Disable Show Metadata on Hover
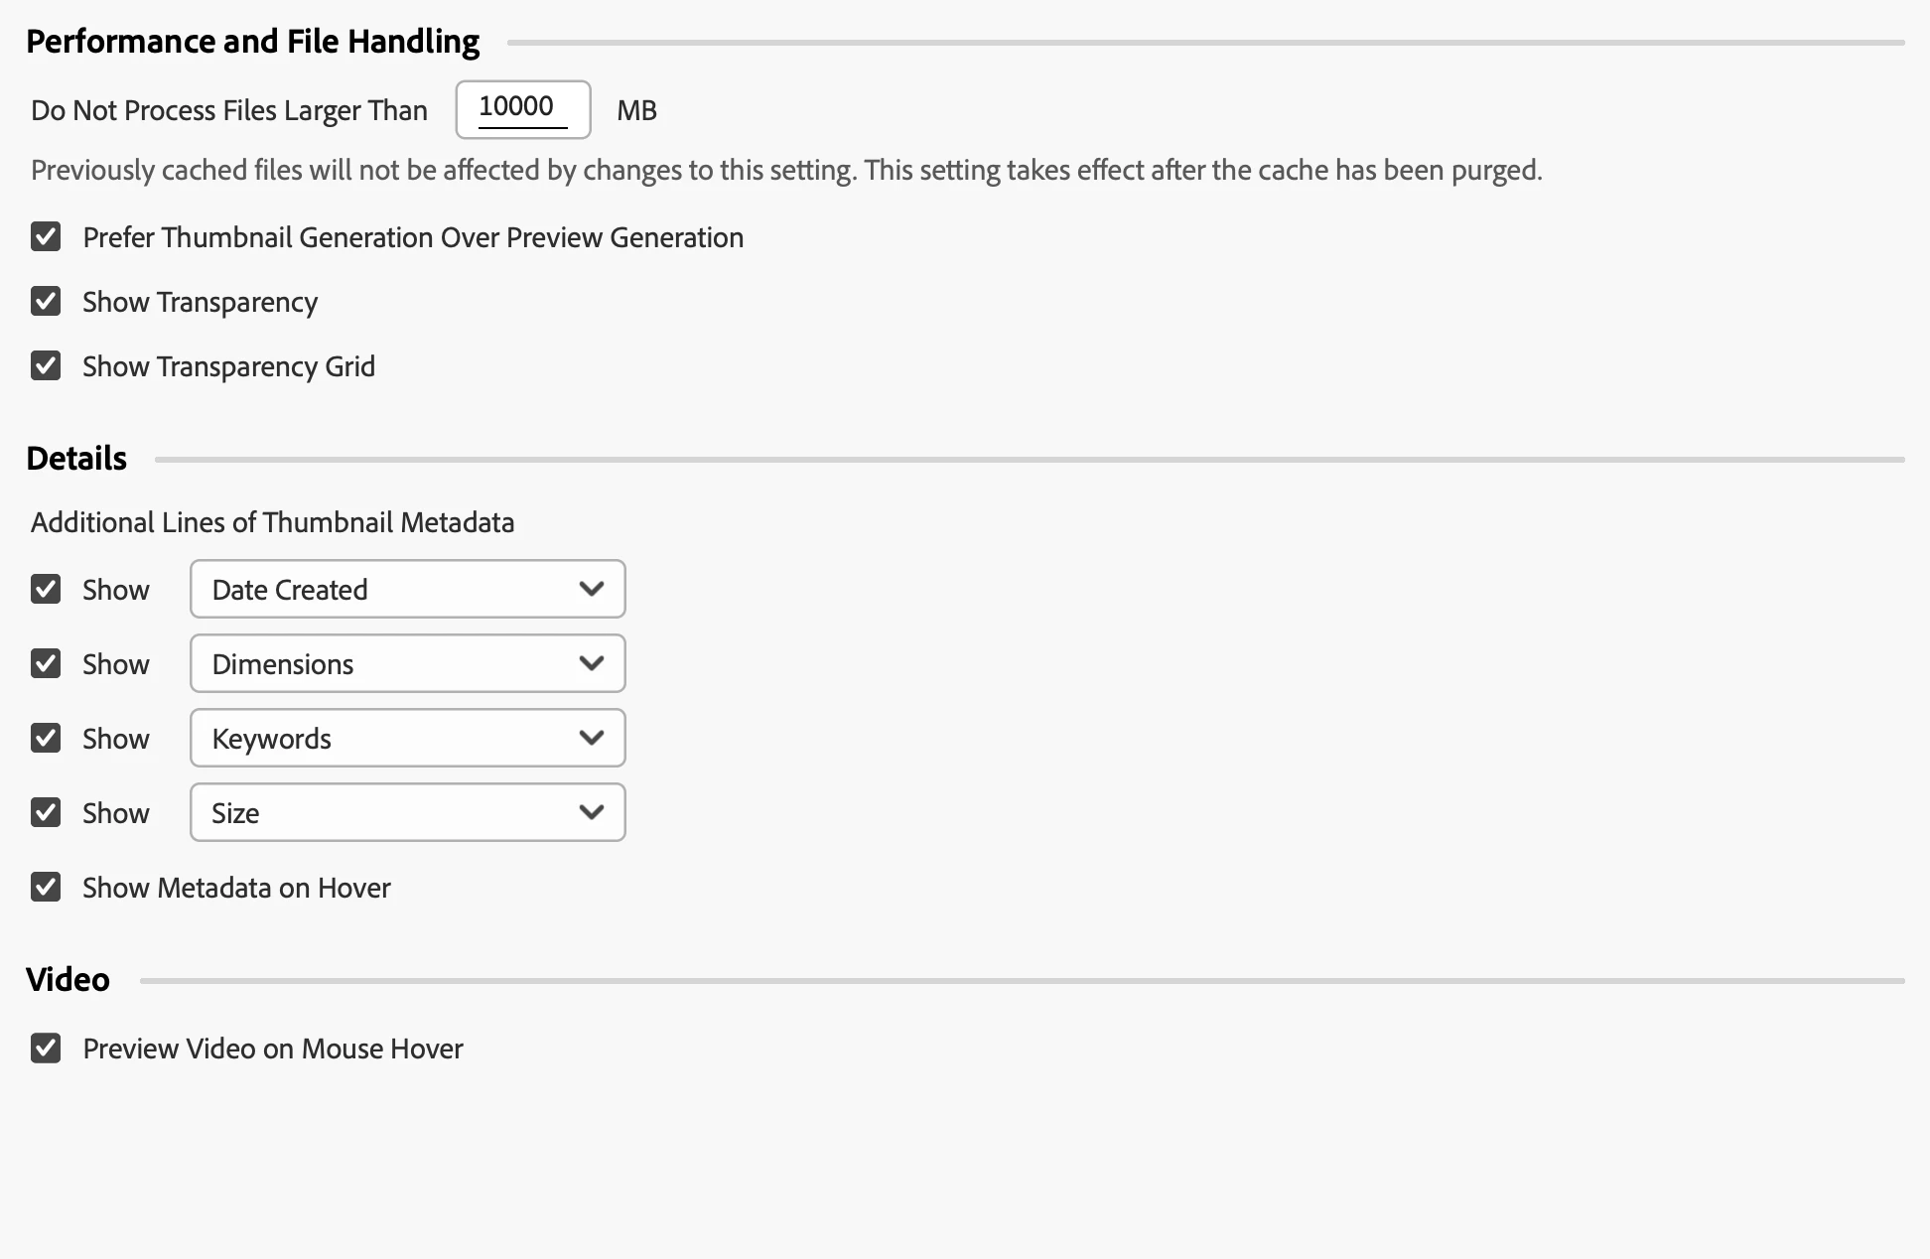Screen dimensions: 1930x1259 [46, 888]
